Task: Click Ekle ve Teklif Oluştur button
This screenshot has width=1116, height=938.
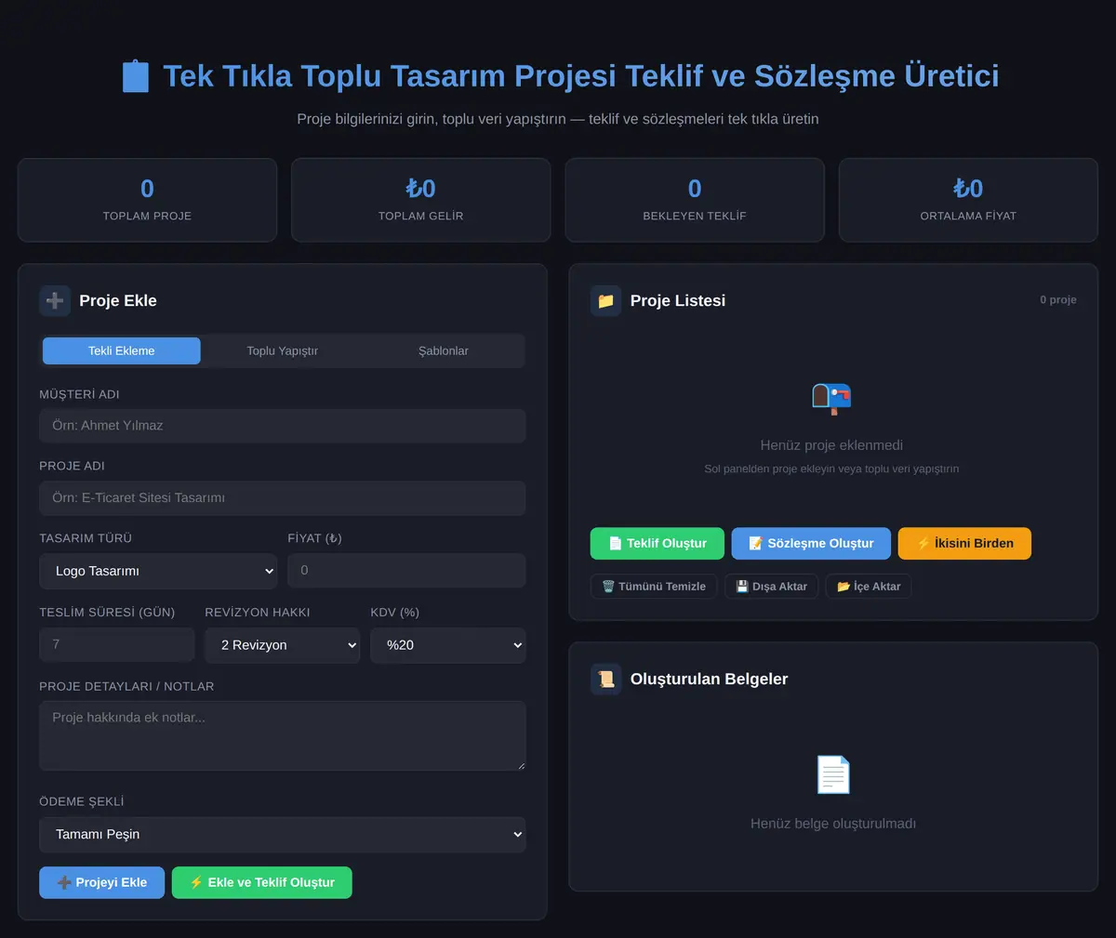Action: point(262,882)
